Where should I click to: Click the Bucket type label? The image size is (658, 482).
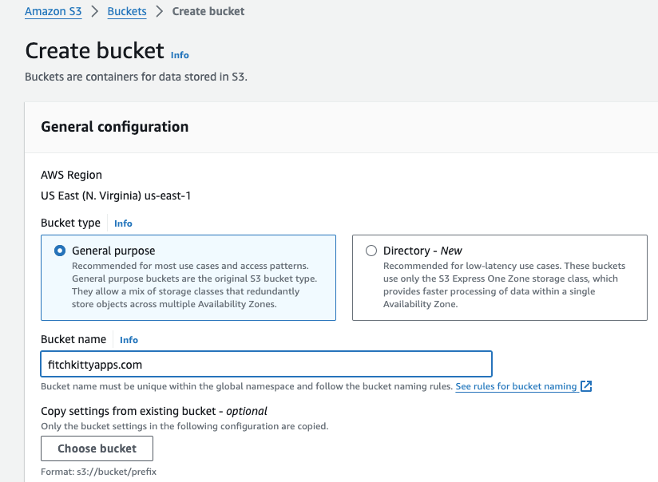tap(70, 223)
